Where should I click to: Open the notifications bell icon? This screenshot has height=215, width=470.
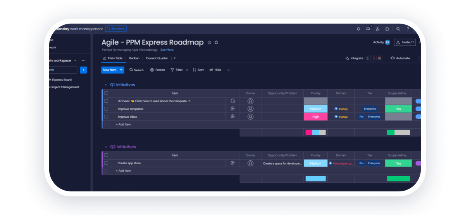(358, 29)
